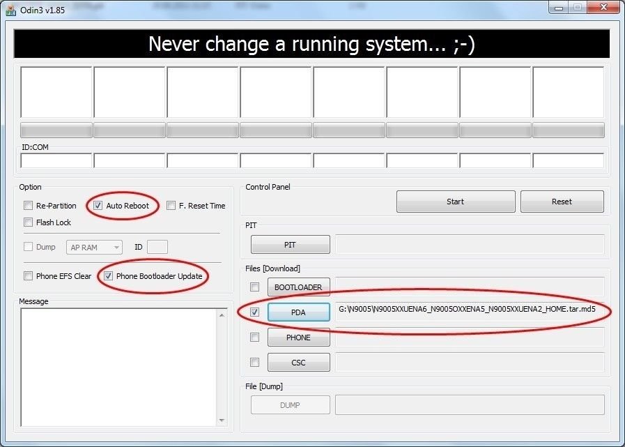This screenshot has height=447, width=625.
Task: Click the Message box scroll down arrow
Action: (x=222, y=421)
